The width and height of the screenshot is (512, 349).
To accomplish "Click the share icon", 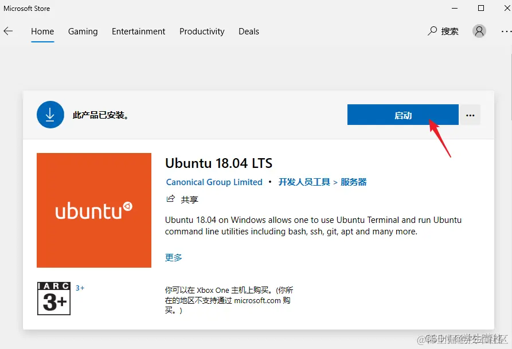I will coord(171,199).
